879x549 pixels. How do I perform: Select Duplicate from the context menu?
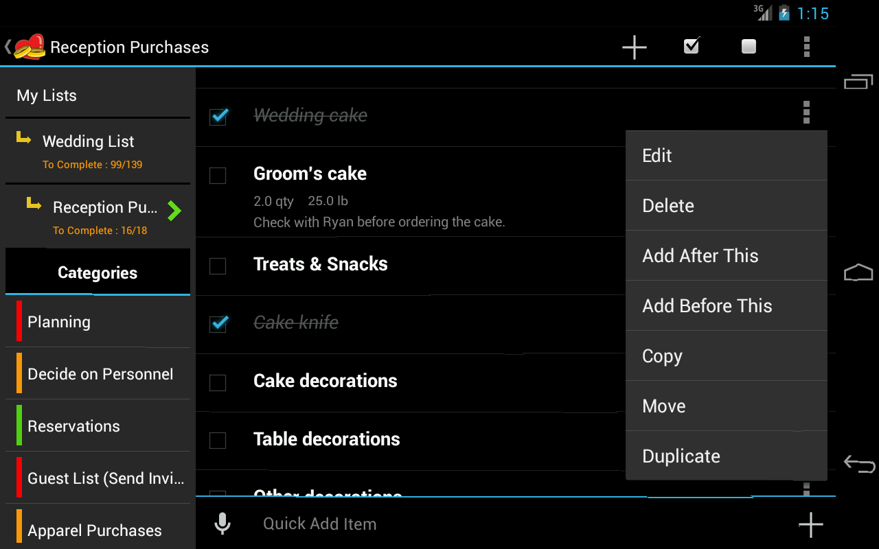[681, 455]
